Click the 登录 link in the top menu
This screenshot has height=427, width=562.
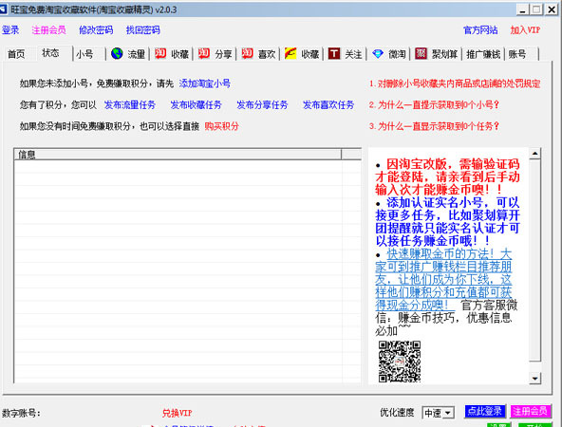pyautogui.click(x=10, y=30)
